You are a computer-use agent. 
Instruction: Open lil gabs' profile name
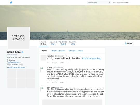pos(50,67)
